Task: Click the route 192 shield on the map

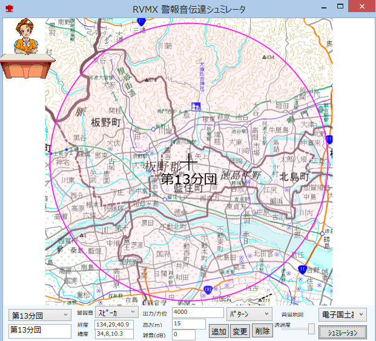Action: [x=208, y=290]
